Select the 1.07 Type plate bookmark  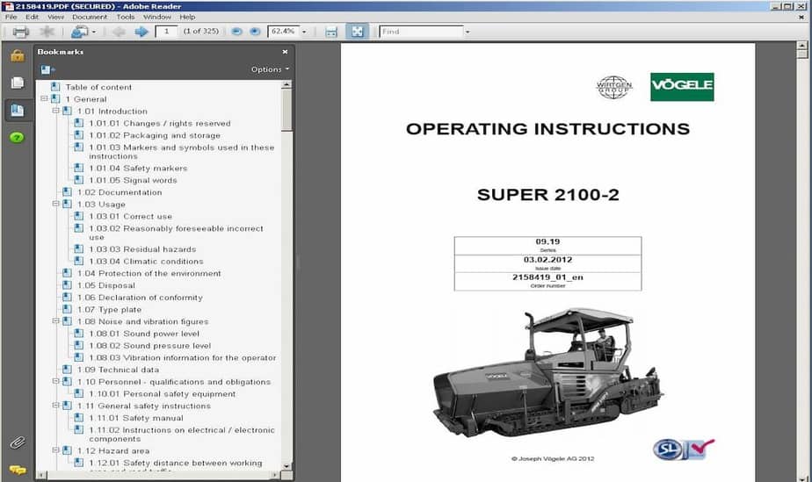(x=109, y=310)
